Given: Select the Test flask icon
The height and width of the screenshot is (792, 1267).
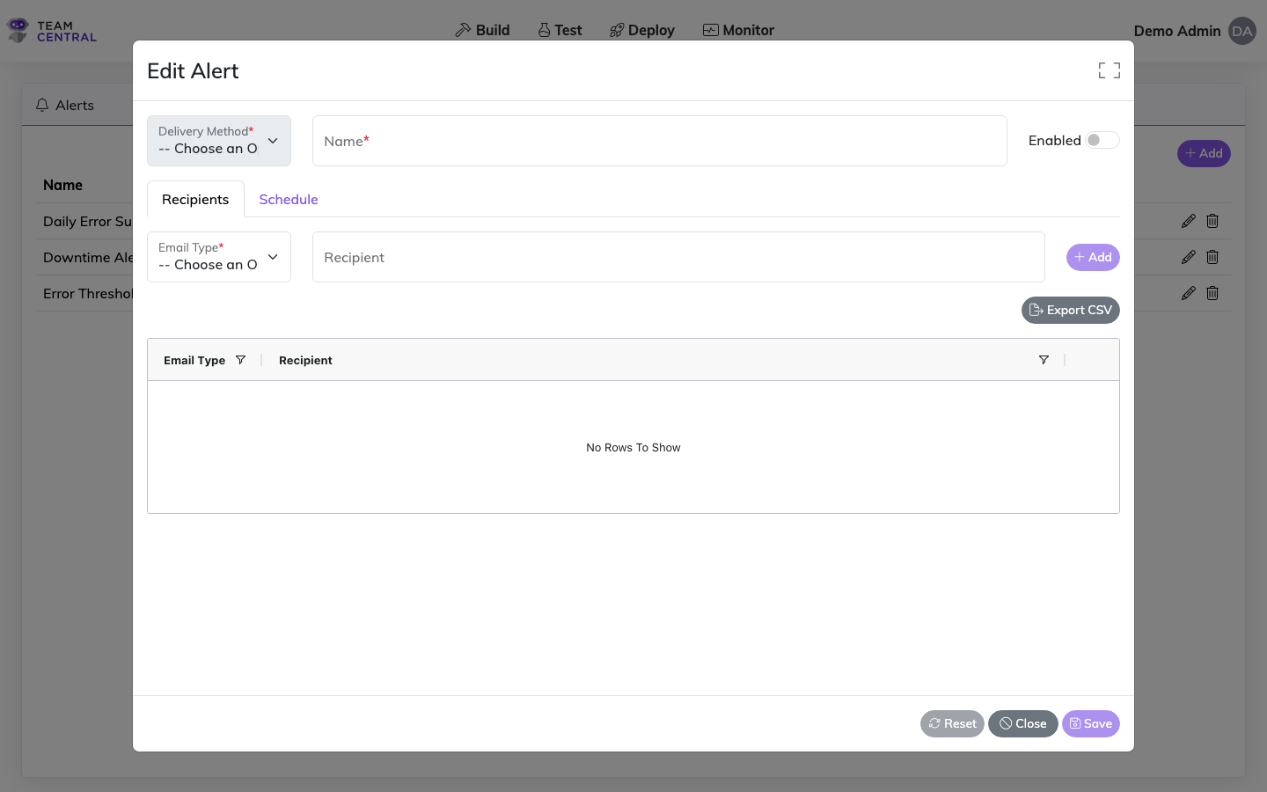Looking at the screenshot, I should click(x=543, y=29).
